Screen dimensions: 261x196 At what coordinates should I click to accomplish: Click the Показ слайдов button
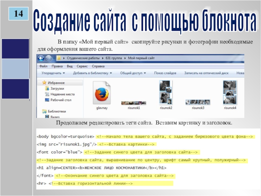165,73
